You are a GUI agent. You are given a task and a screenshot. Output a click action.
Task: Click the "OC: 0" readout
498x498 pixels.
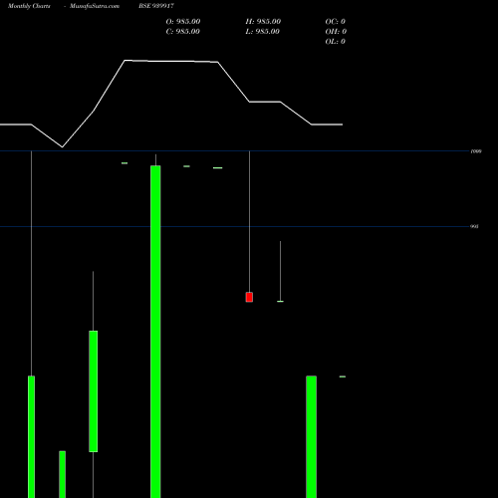pyautogui.click(x=336, y=22)
